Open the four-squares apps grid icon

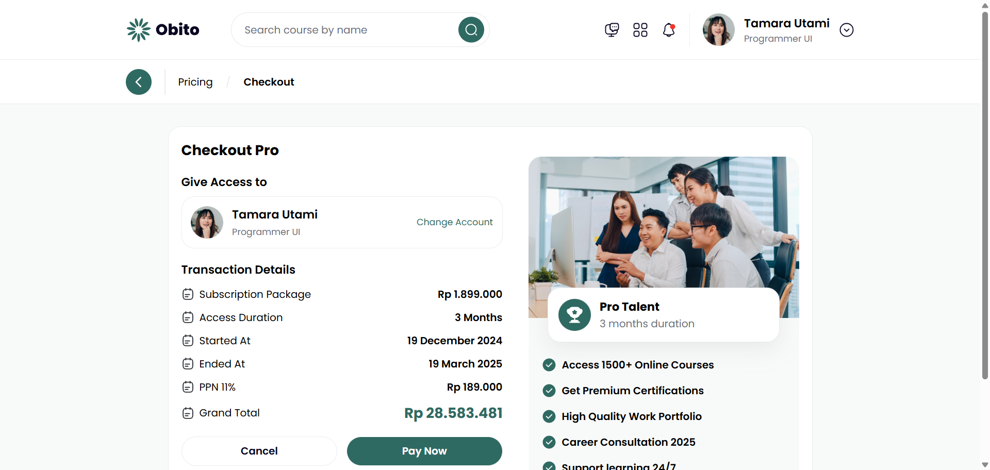tap(640, 30)
